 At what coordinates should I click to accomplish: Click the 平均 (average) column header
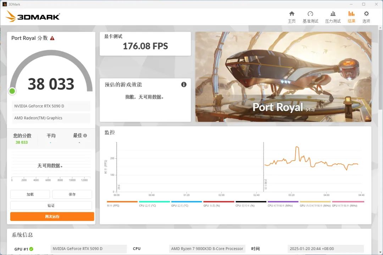[51, 136]
